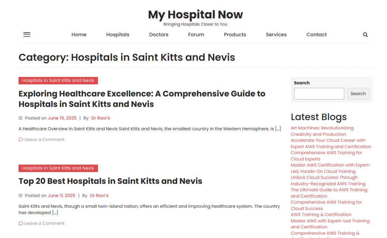Open the Forum navigation link
Image resolution: width=387 pixels, height=238 pixels.
pos(196,35)
